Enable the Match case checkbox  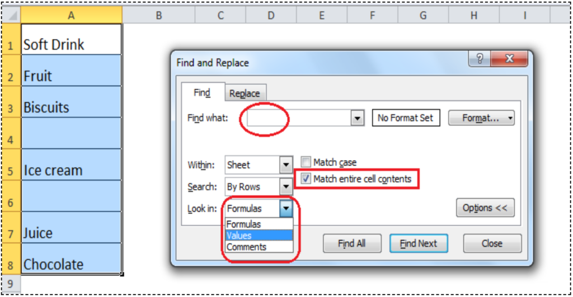point(306,163)
